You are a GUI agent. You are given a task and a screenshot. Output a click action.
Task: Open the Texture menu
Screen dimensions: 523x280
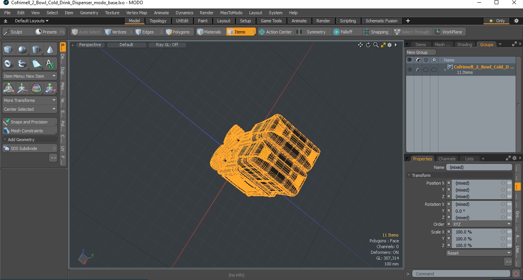pyautogui.click(x=112, y=13)
